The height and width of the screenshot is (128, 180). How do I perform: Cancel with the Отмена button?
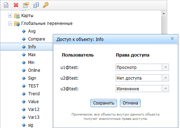(x=130, y=103)
